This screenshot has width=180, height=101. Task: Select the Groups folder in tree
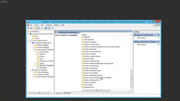coord(37,38)
